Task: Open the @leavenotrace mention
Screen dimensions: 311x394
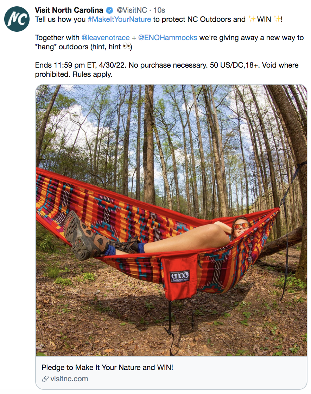Action: pyautogui.click(x=106, y=38)
